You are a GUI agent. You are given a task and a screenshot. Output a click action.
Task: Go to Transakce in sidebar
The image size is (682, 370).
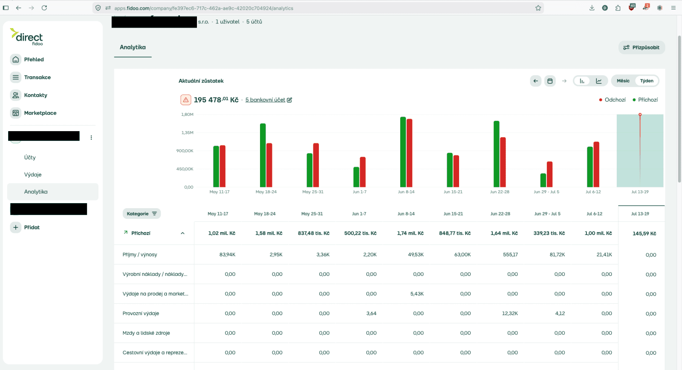pyautogui.click(x=38, y=77)
